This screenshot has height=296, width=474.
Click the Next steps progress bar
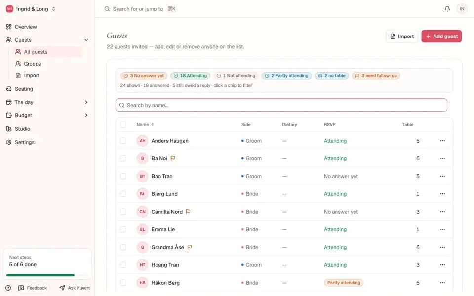point(47,275)
